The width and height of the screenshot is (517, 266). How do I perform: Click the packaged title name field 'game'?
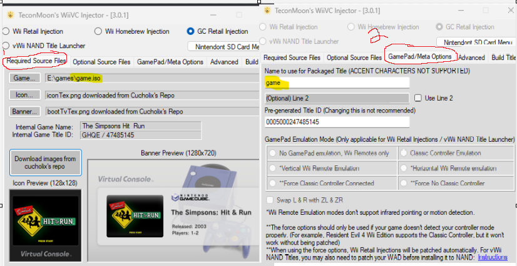click(337, 83)
